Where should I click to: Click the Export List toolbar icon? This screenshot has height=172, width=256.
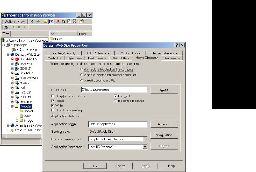tap(74, 22)
